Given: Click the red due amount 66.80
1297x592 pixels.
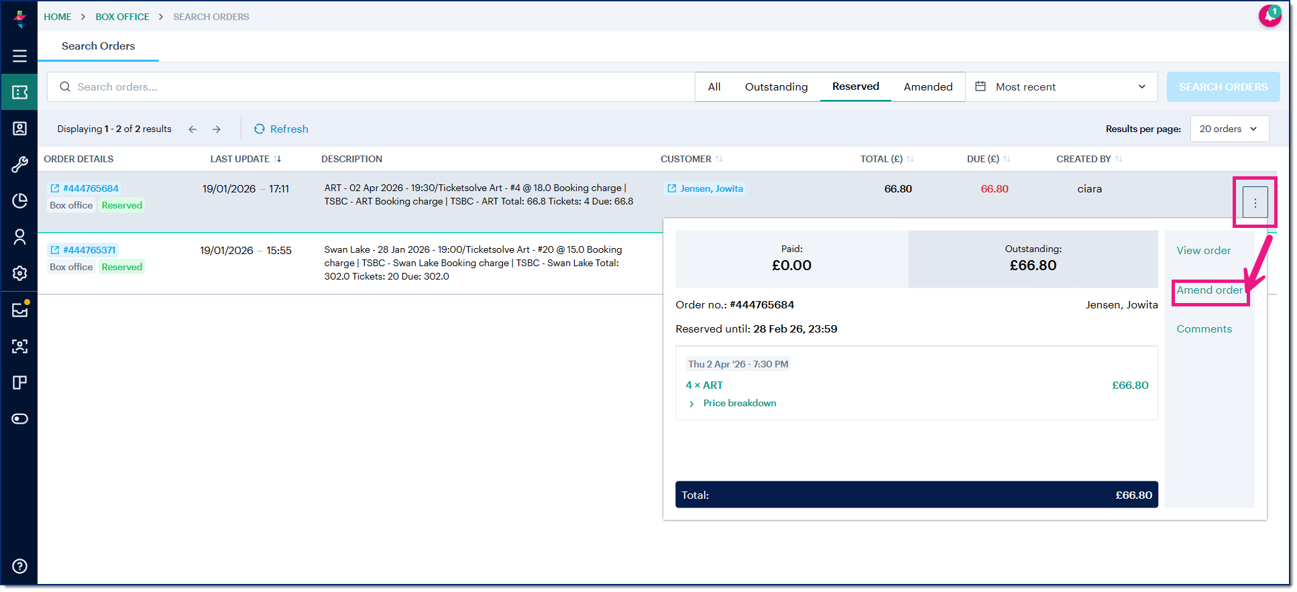Looking at the screenshot, I should click(994, 189).
